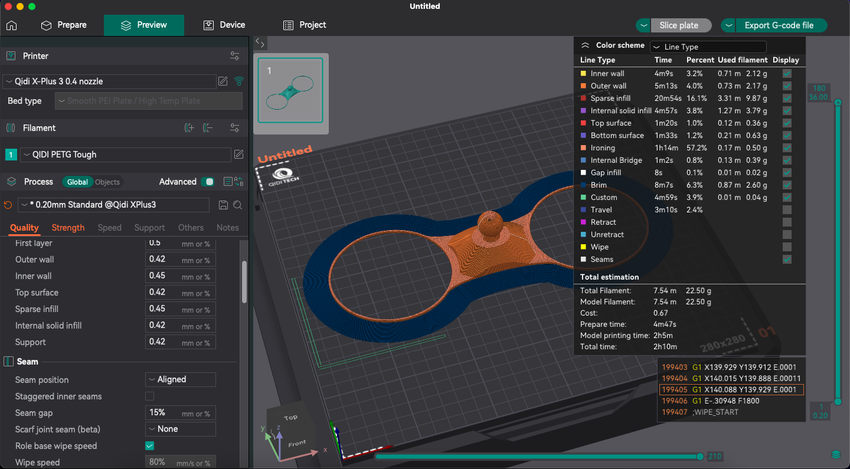Search process settings with magnifier icon

(x=237, y=205)
